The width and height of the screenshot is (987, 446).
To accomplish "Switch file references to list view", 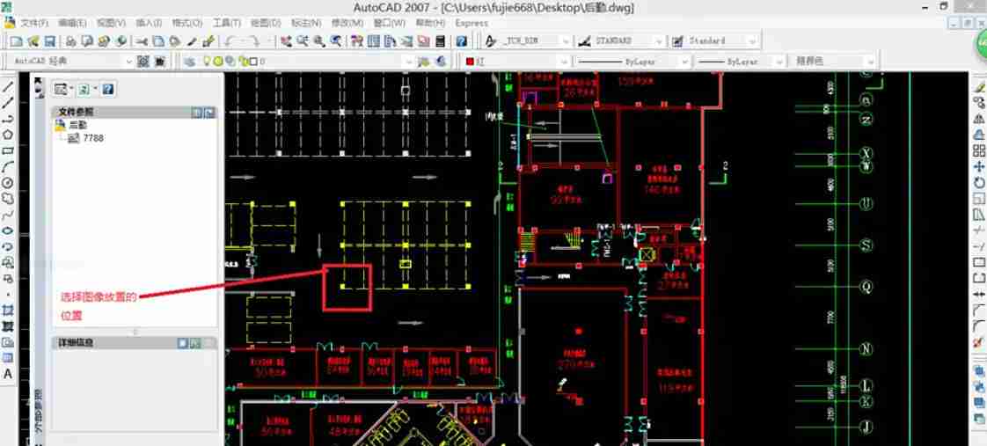I will 197,112.
